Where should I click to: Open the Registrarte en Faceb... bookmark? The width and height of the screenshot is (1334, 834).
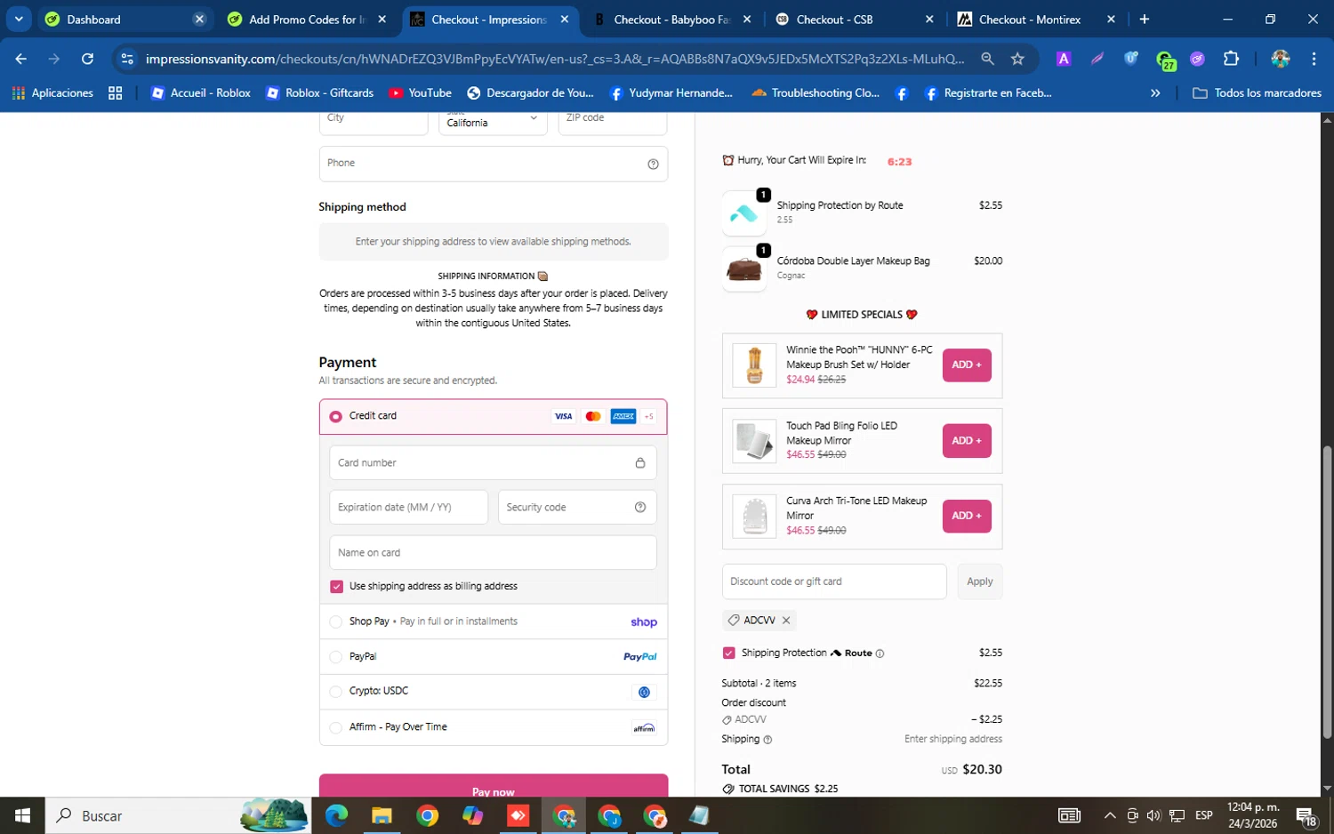pyautogui.click(x=988, y=93)
